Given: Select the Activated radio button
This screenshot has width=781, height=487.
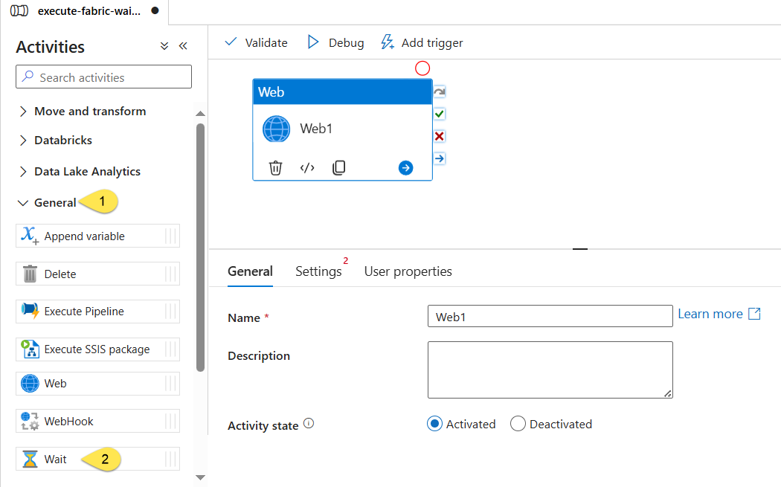Looking at the screenshot, I should click(x=435, y=424).
